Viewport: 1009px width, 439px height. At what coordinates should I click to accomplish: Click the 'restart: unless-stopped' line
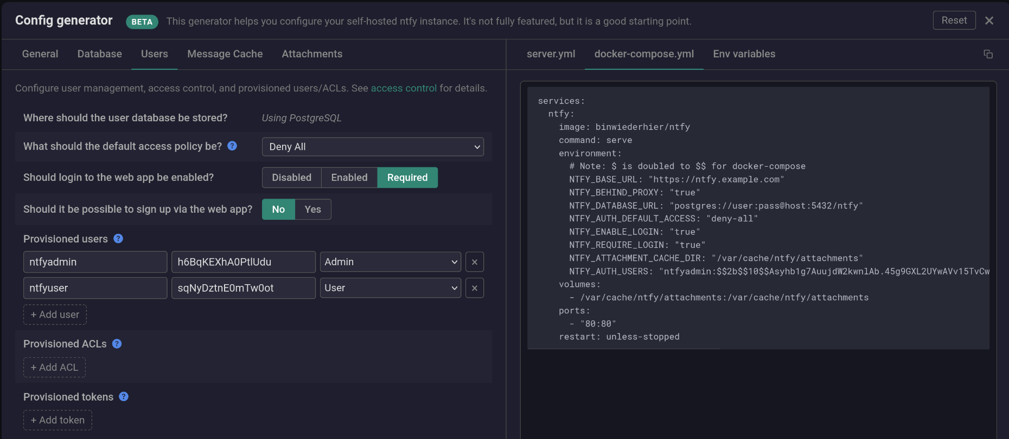click(619, 337)
